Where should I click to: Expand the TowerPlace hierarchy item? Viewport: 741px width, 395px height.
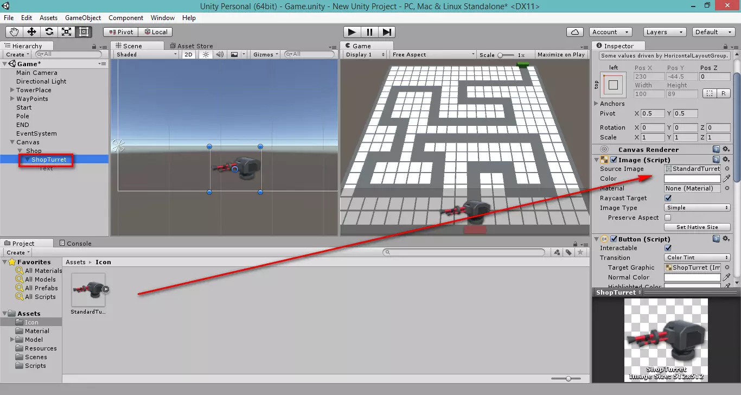pyautogui.click(x=12, y=90)
